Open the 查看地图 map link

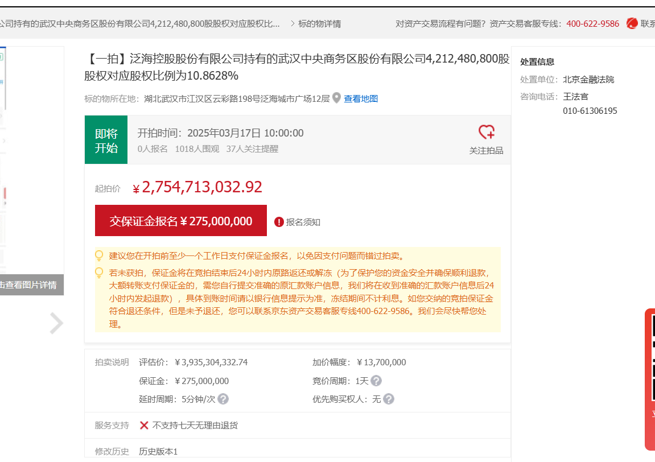(x=360, y=98)
